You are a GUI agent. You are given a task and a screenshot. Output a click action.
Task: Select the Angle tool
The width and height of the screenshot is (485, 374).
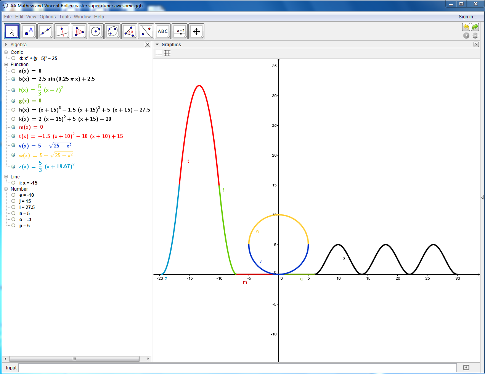[129, 31]
